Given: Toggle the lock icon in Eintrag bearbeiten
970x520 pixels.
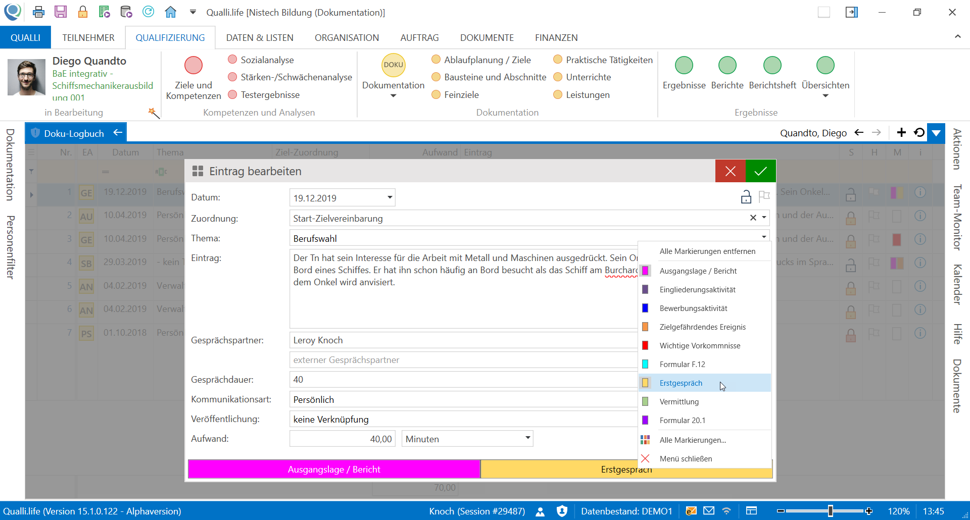Looking at the screenshot, I should (x=746, y=197).
